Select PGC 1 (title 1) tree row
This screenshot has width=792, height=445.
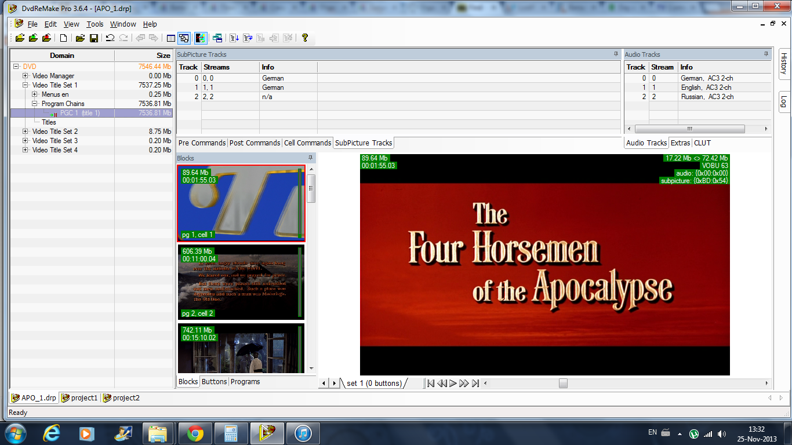tap(91, 113)
